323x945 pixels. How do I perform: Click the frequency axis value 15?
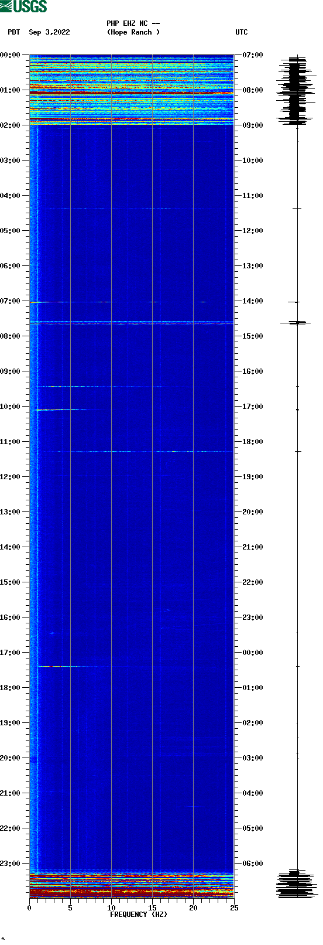point(152,908)
